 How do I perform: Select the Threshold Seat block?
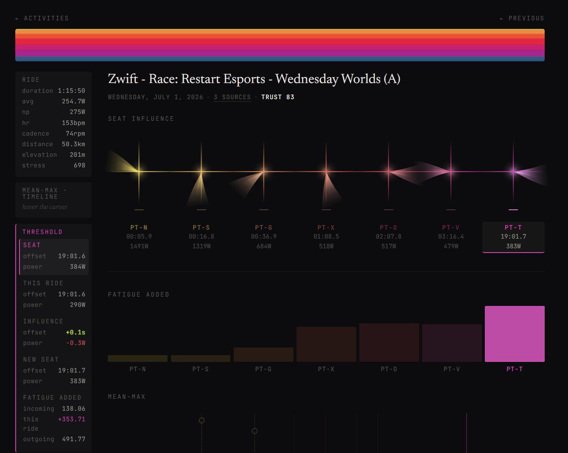[x=54, y=257]
